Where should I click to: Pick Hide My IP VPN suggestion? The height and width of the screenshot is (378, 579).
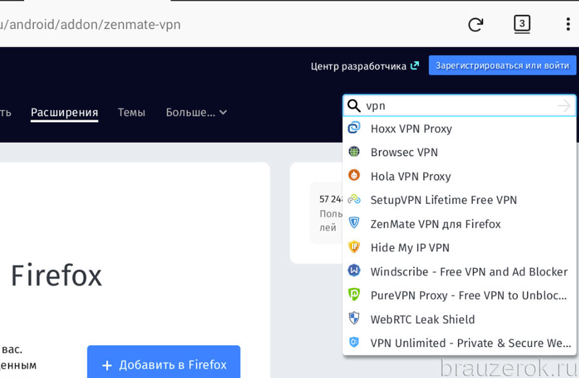[x=459, y=248]
